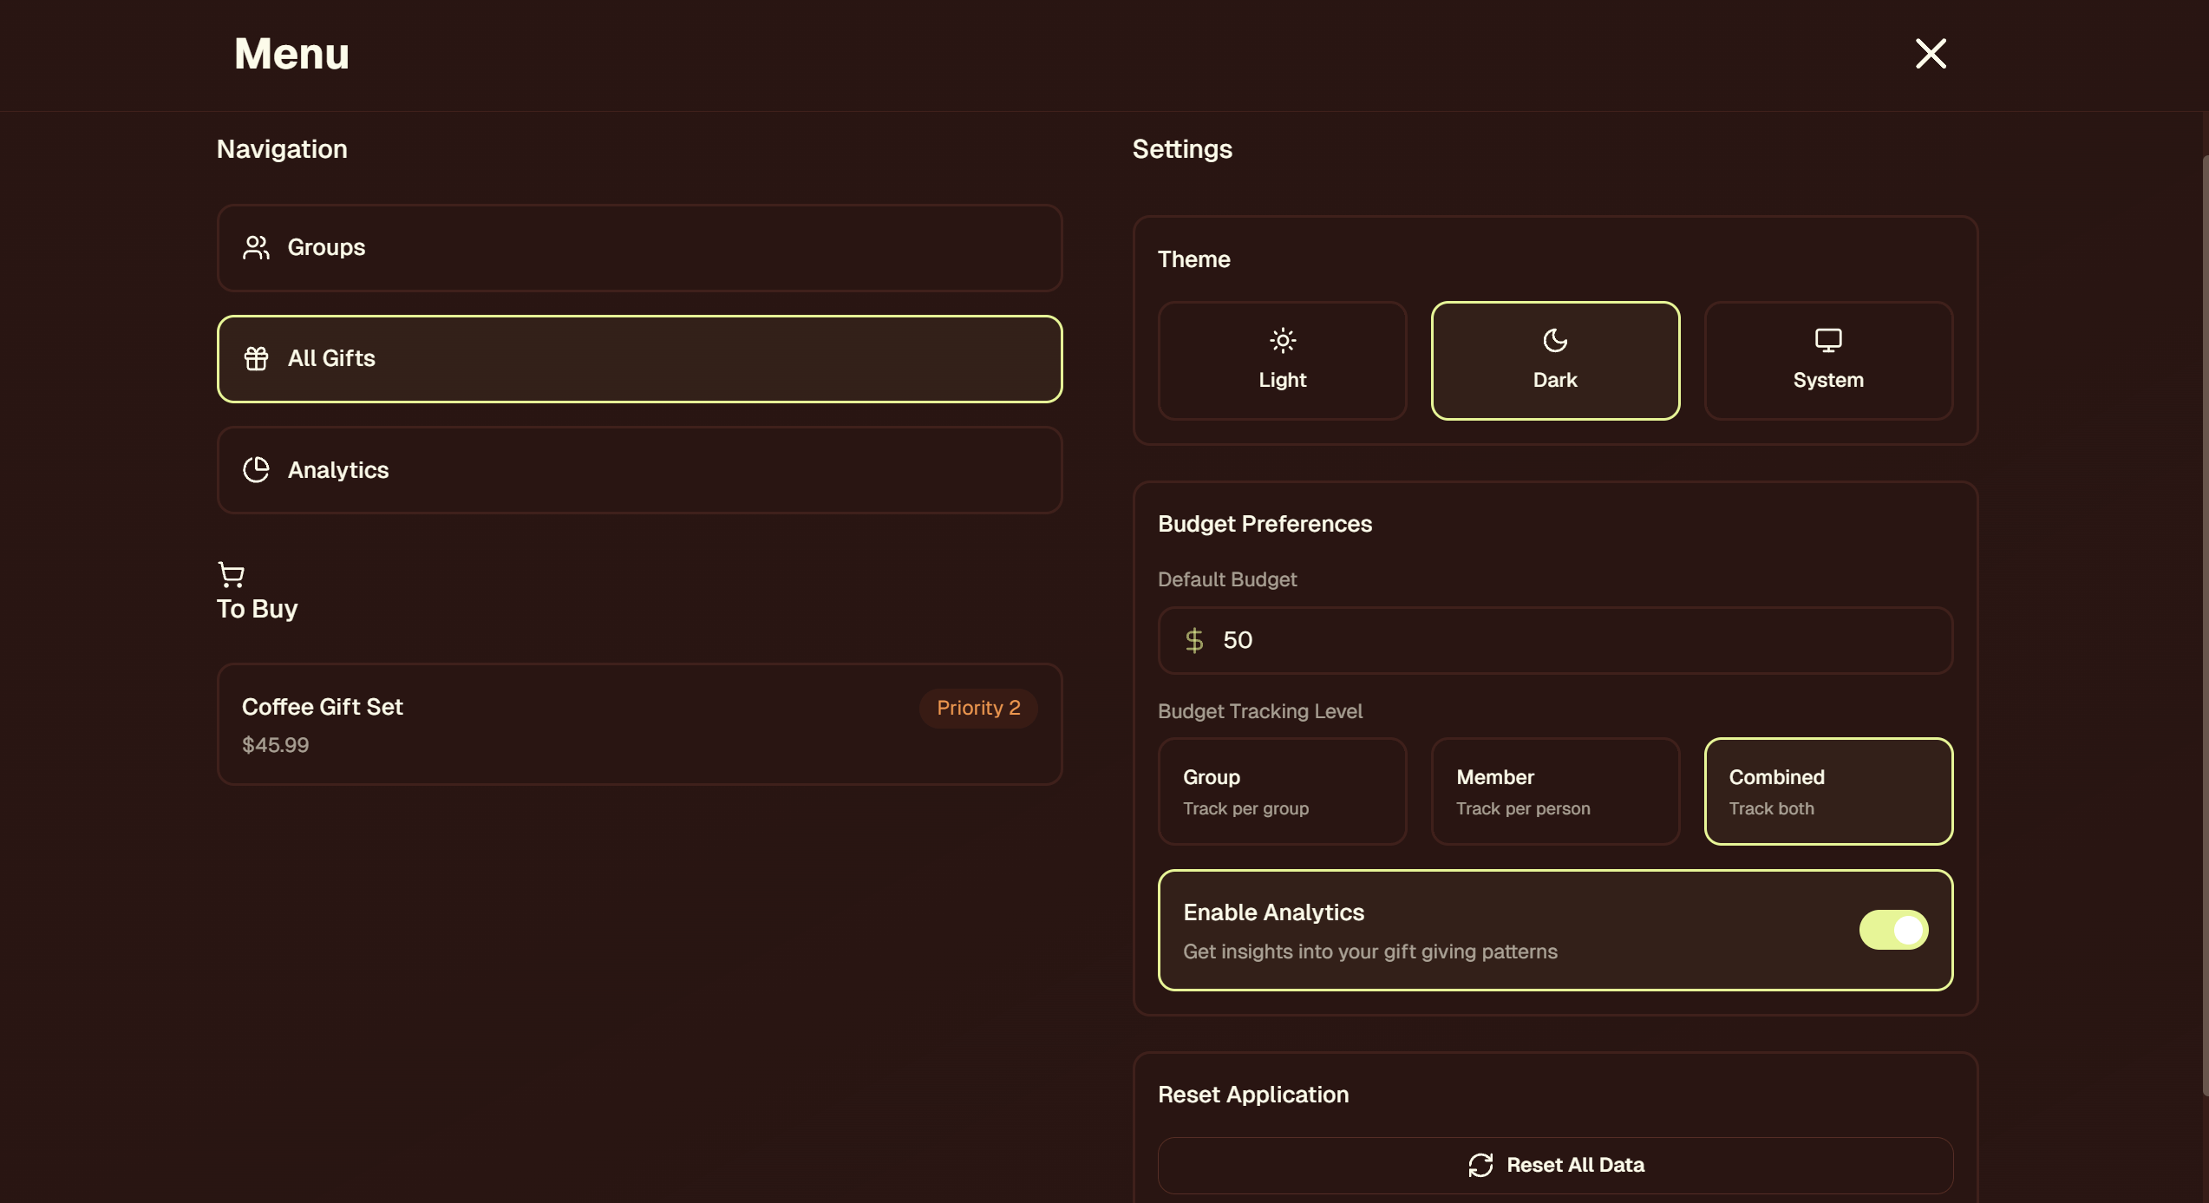Click the moon icon for Dark theme
2209x1203 pixels.
1554,340
